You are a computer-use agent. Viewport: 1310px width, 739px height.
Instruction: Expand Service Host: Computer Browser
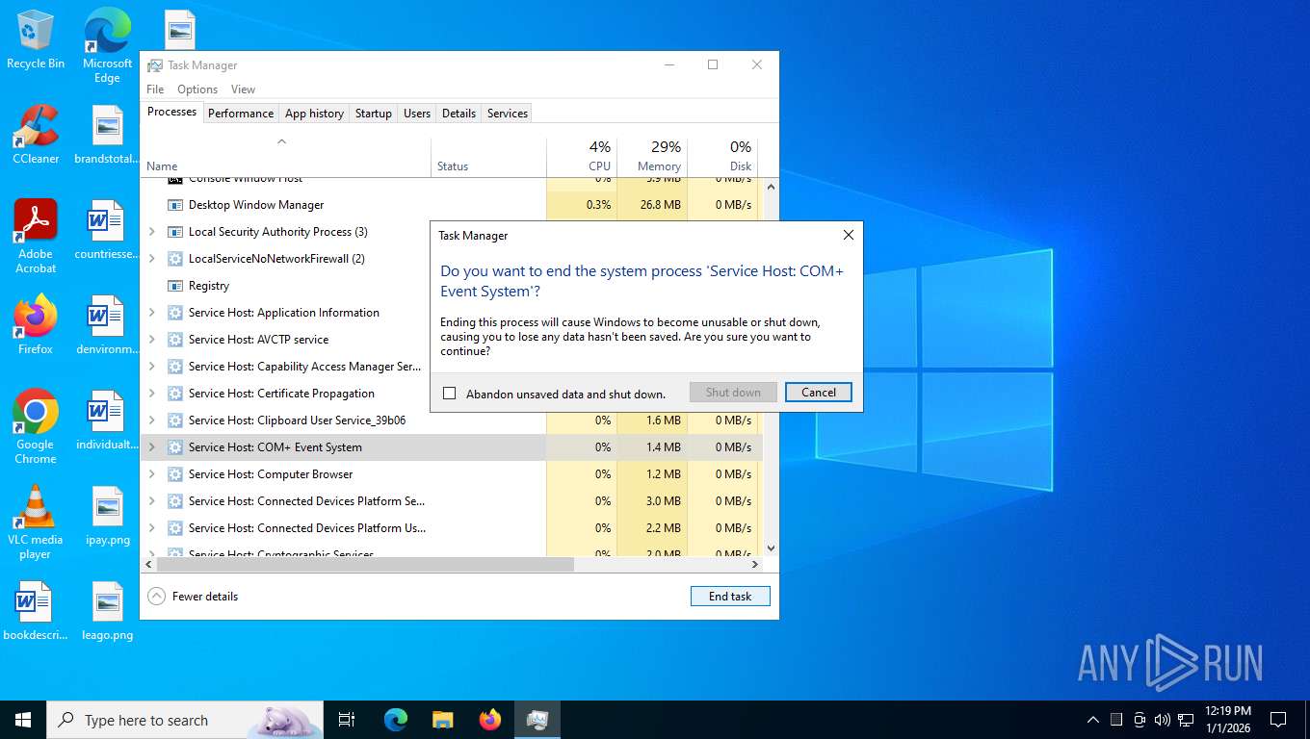[x=152, y=474]
